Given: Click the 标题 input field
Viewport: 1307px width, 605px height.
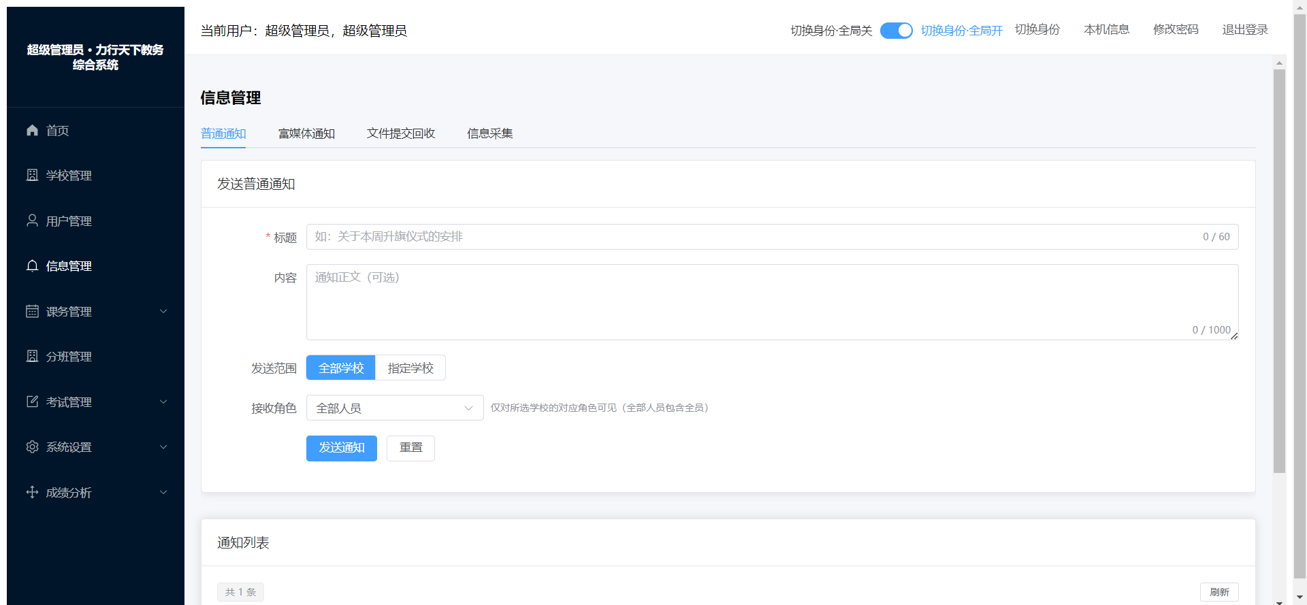Looking at the screenshot, I should pos(772,237).
